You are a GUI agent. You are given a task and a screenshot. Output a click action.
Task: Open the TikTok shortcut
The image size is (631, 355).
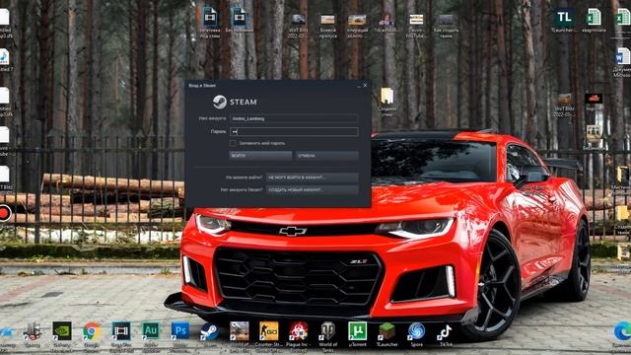(446, 332)
